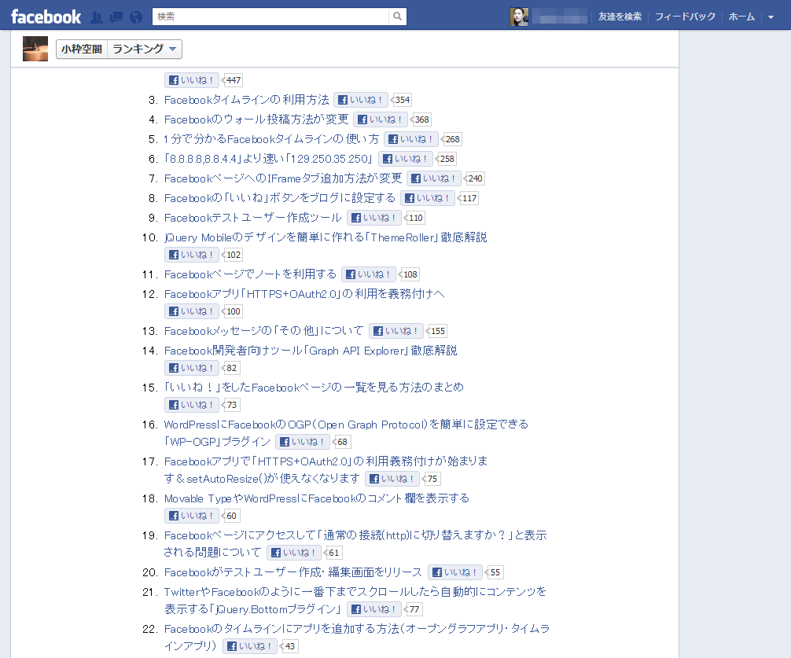
Task: Like the item 19 通常の接続 article
Action: coord(294,553)
